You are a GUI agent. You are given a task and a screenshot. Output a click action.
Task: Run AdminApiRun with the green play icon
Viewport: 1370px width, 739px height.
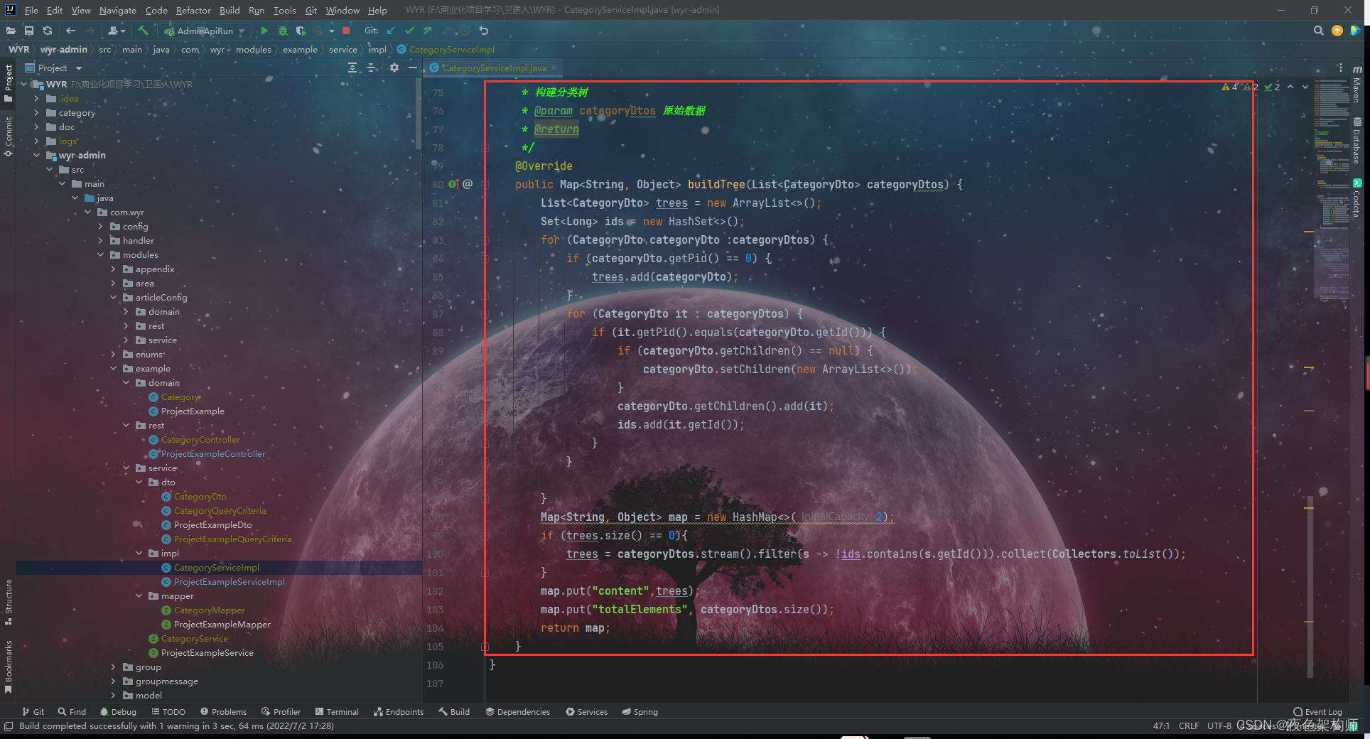click(x=264, y=31)
